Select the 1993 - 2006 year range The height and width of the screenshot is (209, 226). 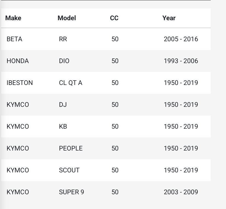coord(181,61)
